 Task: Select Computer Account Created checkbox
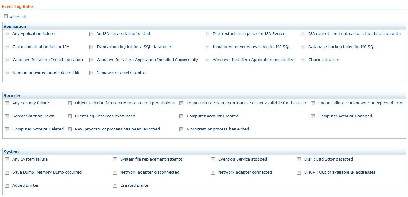(x=181, y=116)
